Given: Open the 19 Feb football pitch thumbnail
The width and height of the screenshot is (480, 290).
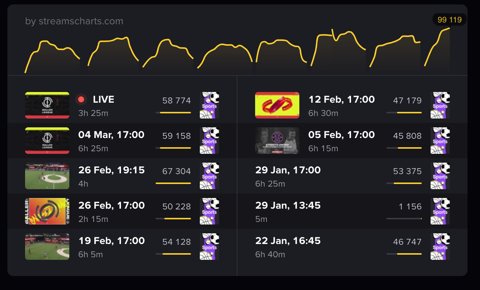Looking at the screenshot, I should click(47, 247).
